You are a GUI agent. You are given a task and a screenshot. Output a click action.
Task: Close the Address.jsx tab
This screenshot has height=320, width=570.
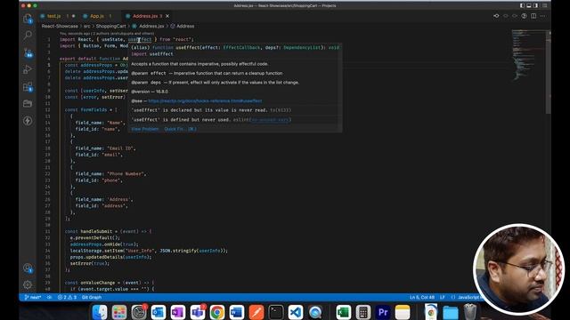click(x=167, y=16)
